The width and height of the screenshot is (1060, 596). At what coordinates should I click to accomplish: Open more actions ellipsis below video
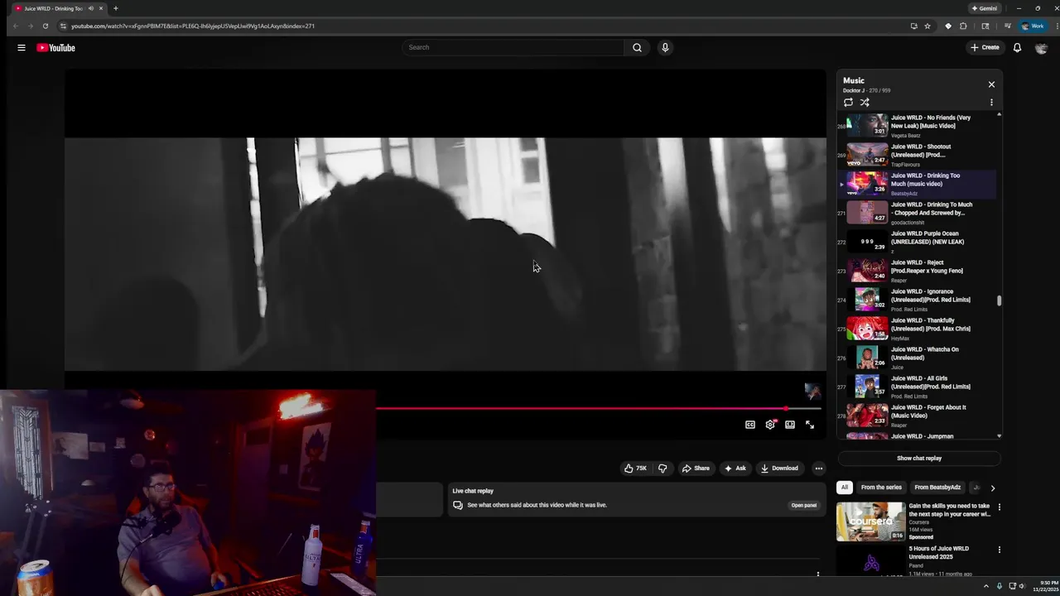pyautogui.click(x=818, y=469)
